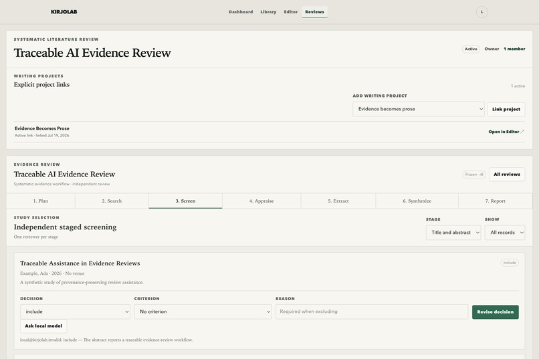
Task: Click the Evidence Becomes Prose project title
Action: pos(42,128)
